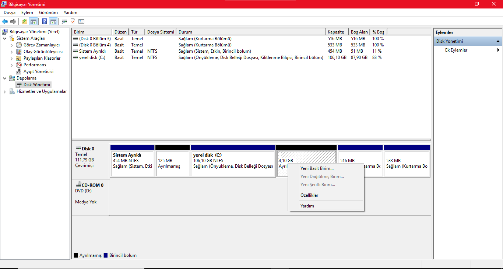The width and height of the screenshot is (503, 269).
Task: Select Disk Yönetimi in the tree
Action: [x=33, y=85]
